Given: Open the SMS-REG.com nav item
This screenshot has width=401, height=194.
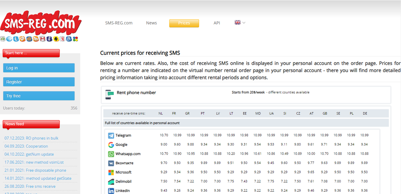Looking at the screenshot, I should coord(119,23).
